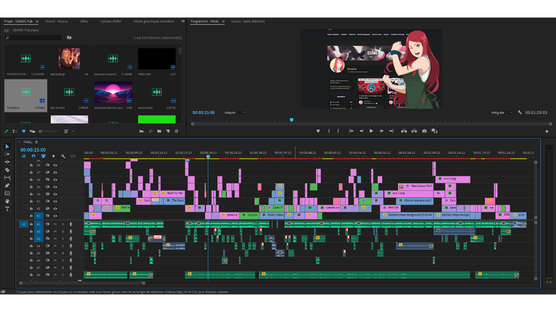
Task: Hide track V2 with its eye icon
Action: coord(55,208)
